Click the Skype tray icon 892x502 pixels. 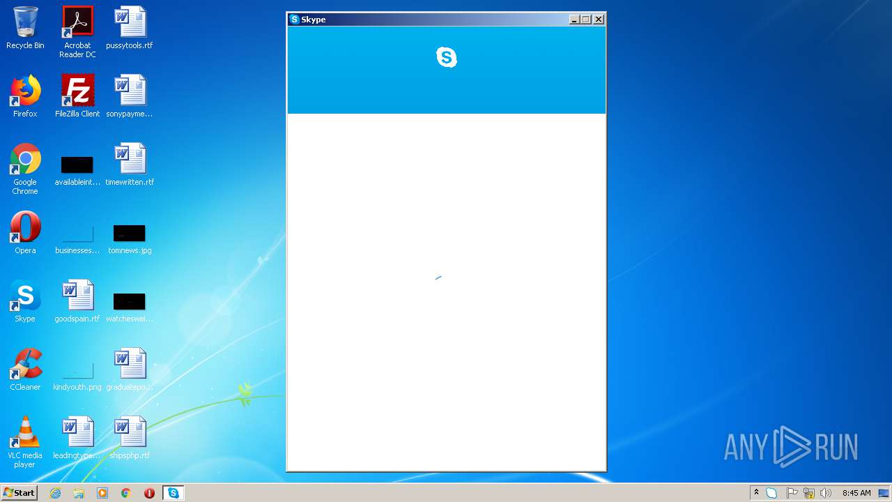tap(771, 493)
